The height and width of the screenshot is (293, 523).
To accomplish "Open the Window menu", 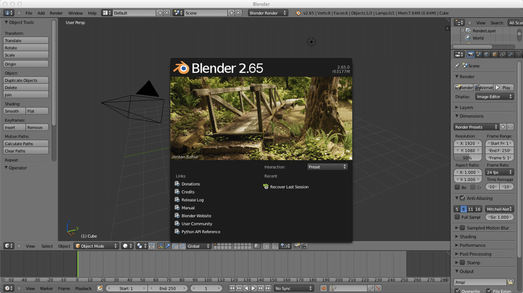I will tap(76, 13).
